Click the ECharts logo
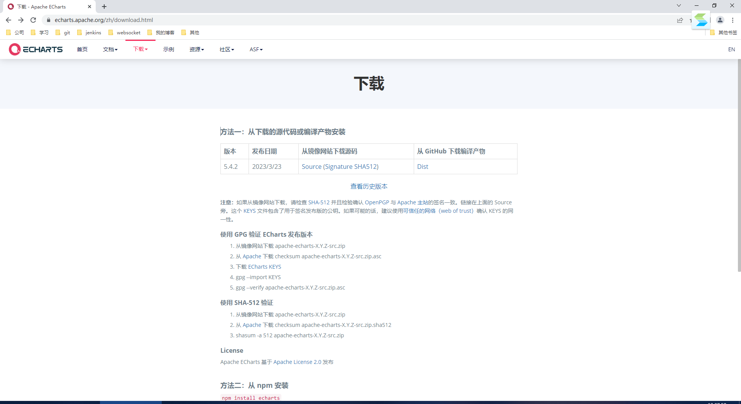 tap(36, 49)
